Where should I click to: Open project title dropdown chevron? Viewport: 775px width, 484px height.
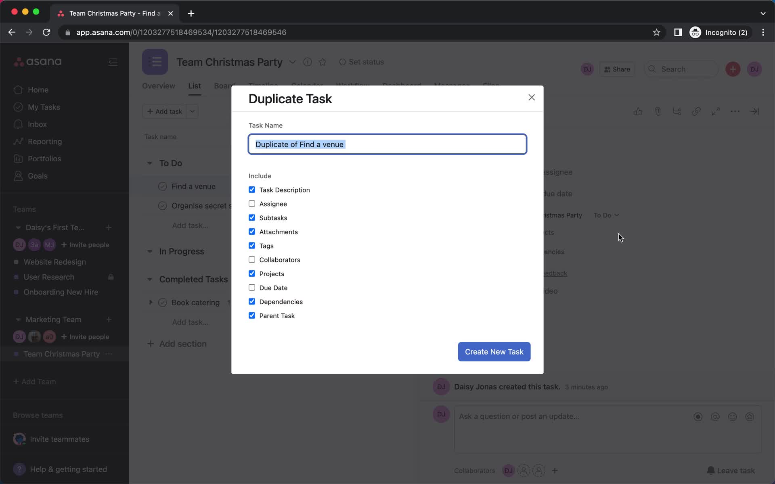pos(292,62)
